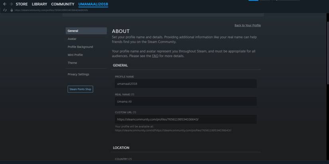Click the page URL in the address bar

(51, 10)
